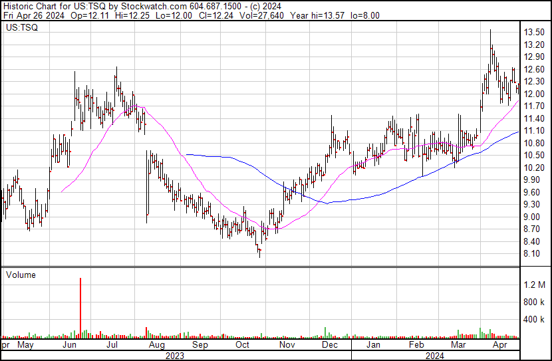This screenshot has width=552, height=361.
Task: Click the Jan month marker
Action: (x=373, y=346)
